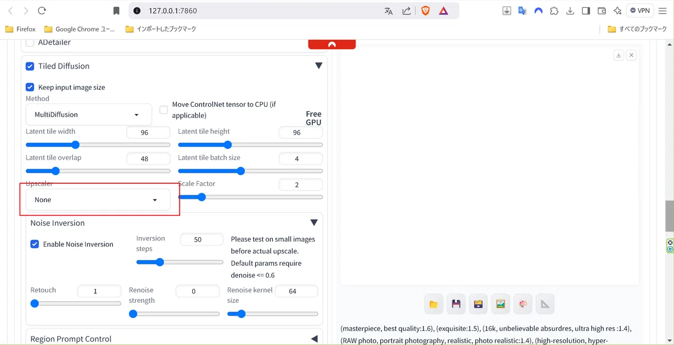674x345 pixels.
Task: Click the Renoise kernel size value field
Action: (x=296, y=291)
